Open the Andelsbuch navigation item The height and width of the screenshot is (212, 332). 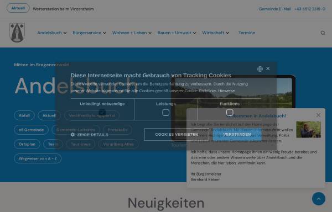[50, 33]
